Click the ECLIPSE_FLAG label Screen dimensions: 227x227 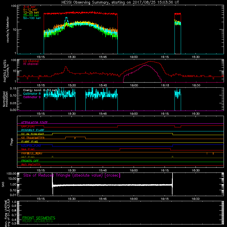point(31,146)
